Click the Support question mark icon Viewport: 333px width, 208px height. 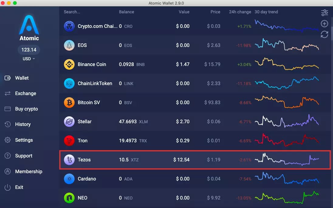7,156
